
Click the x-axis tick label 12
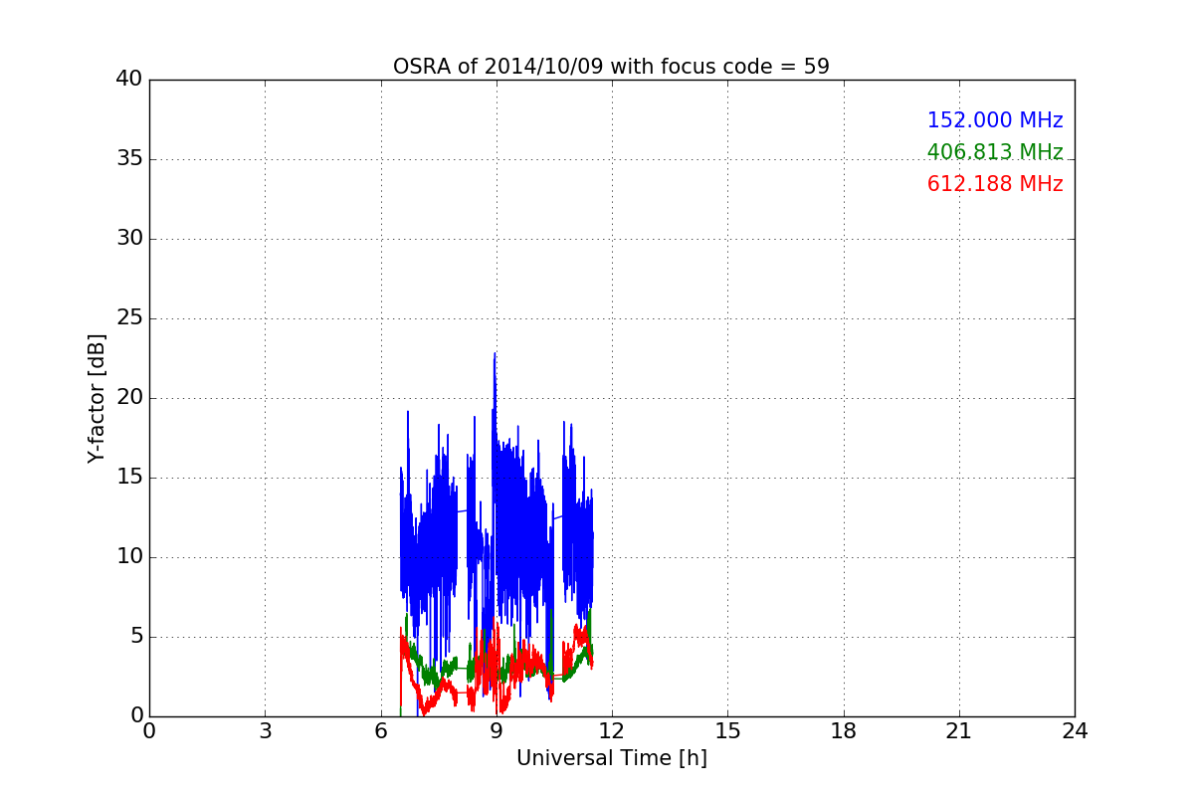[x=612, y=731]
